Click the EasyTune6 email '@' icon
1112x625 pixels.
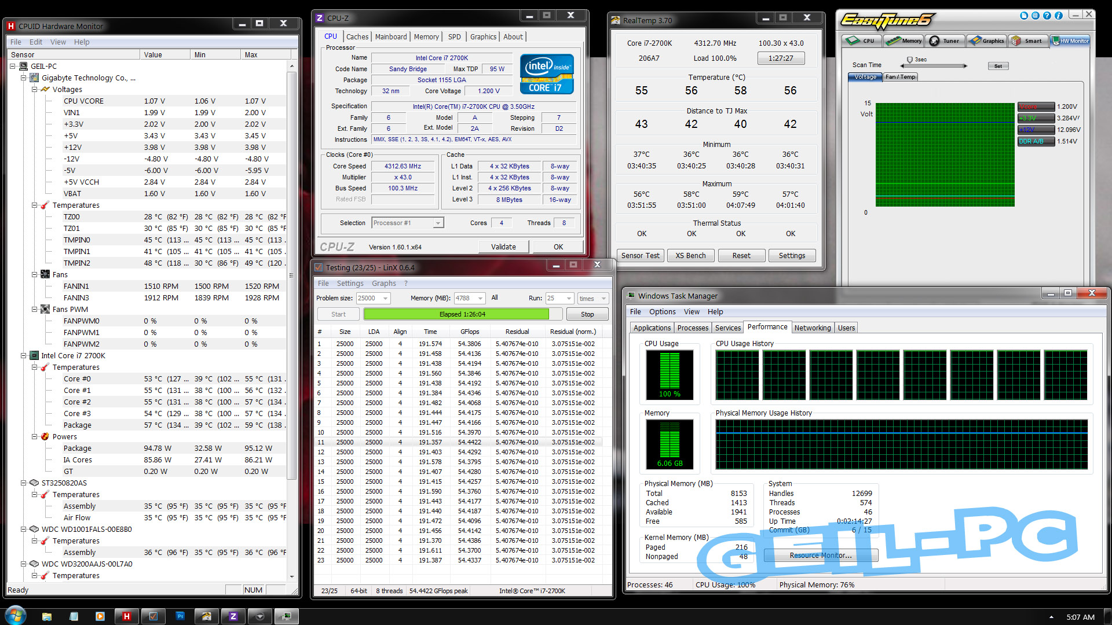tap(1036, 16)
